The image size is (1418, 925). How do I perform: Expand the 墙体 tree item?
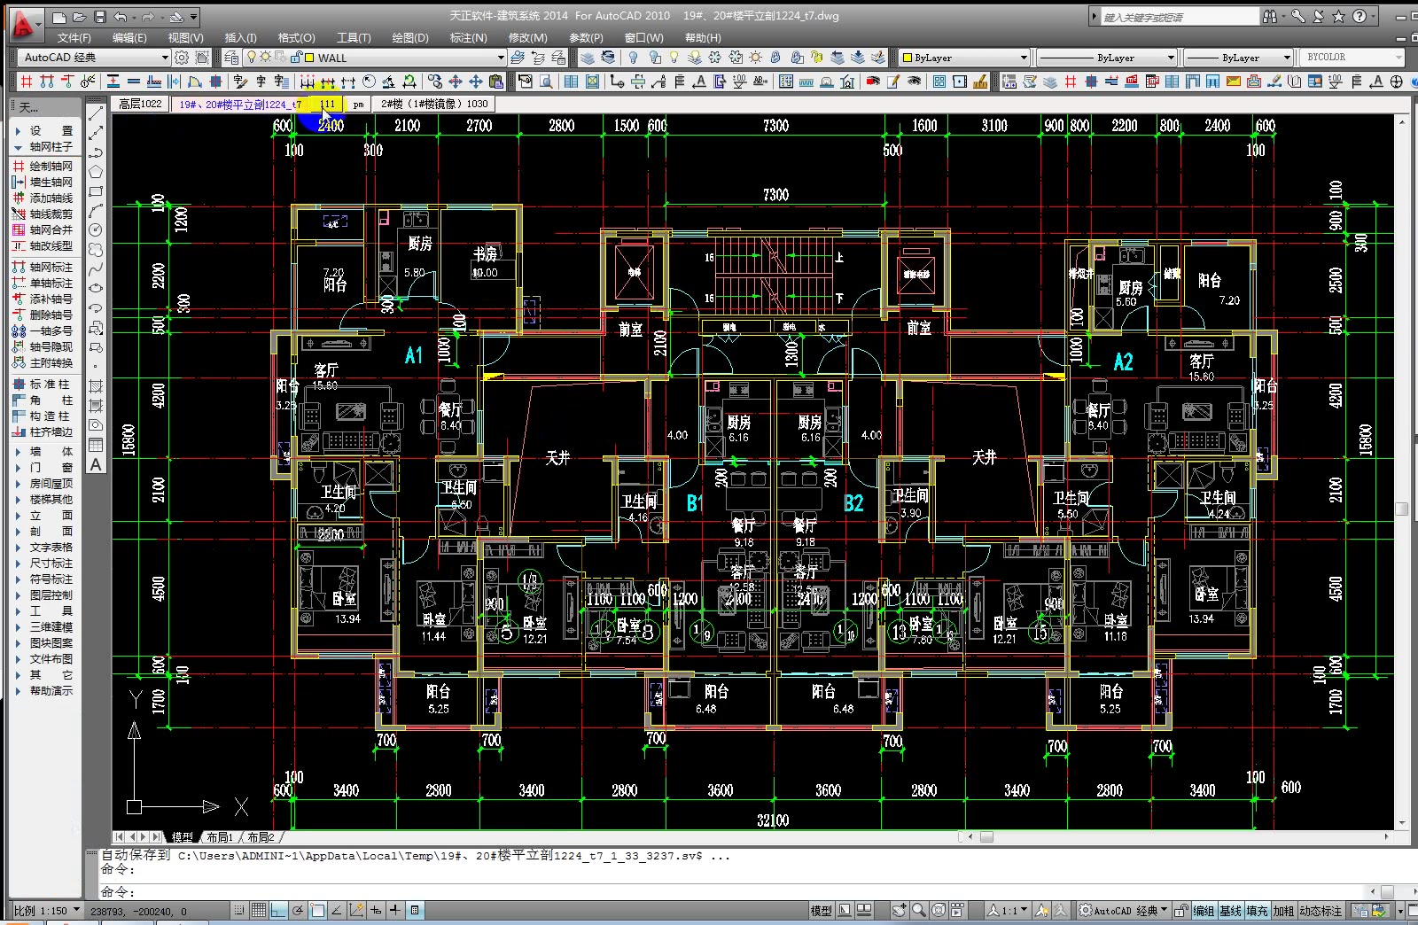point(18,452)
